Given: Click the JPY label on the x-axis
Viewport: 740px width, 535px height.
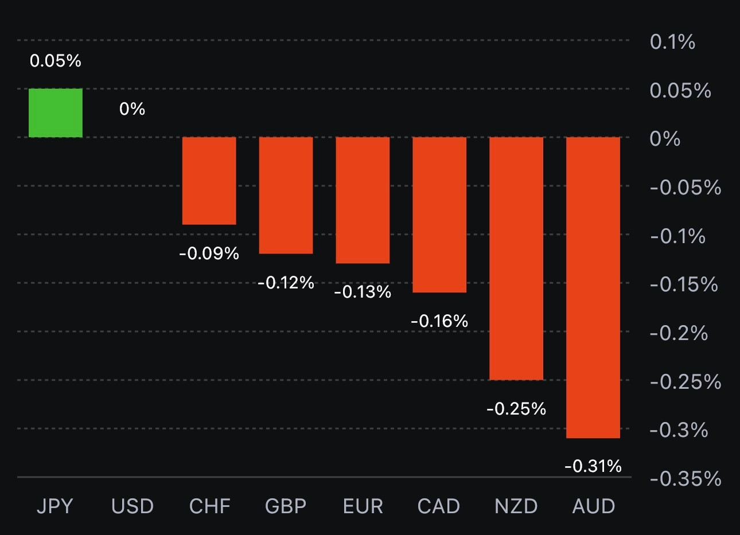Looking at the screenshot, I should (x=55, y=506).
